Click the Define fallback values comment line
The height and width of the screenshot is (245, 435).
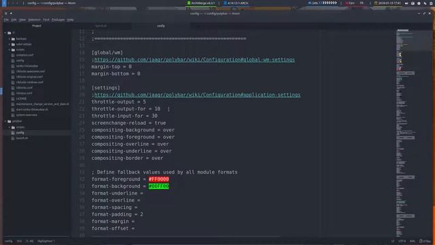[164, 172]
